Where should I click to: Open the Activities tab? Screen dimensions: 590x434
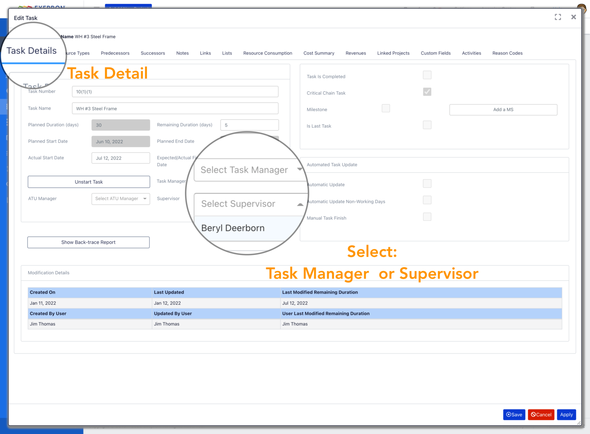click(472, 53)
